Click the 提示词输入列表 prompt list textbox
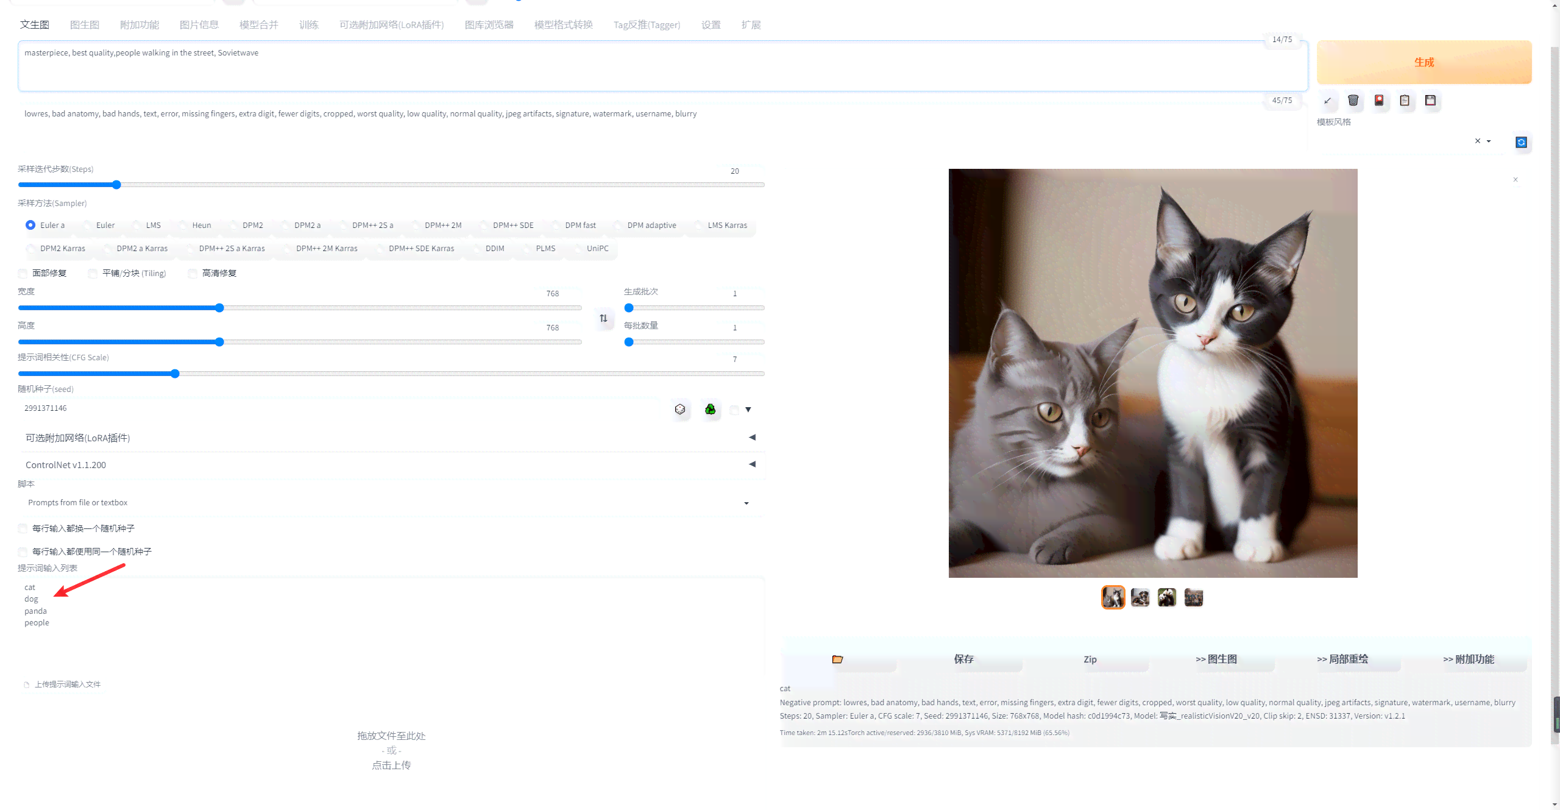Image resolution: width=1560 pixels, height=810 pixels. (391, 626)
